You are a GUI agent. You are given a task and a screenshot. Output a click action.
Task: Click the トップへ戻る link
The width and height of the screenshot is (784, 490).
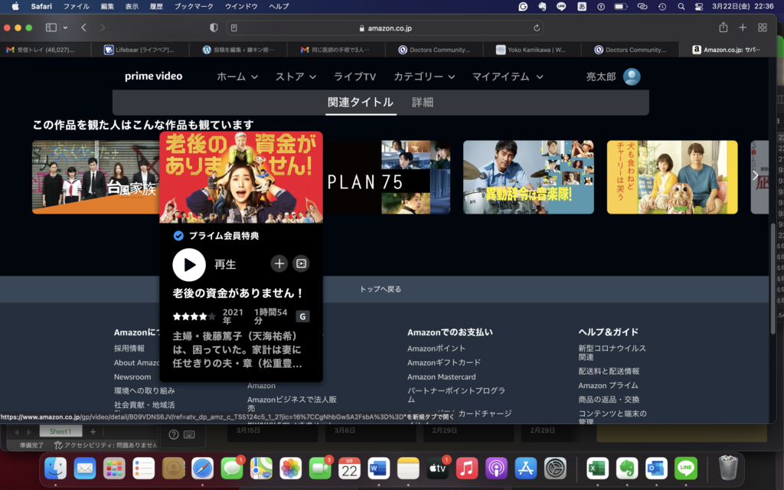click(x=381, y=289)
